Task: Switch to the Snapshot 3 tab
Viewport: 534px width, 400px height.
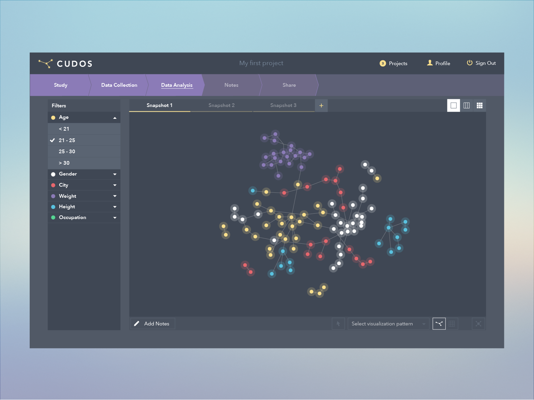Action: [283, 105]
